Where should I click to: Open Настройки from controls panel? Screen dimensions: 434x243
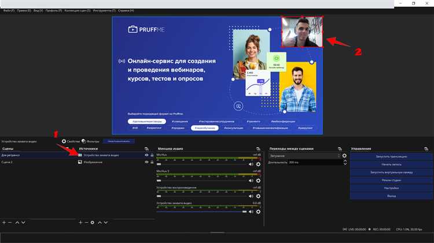(x=391, y=188)
